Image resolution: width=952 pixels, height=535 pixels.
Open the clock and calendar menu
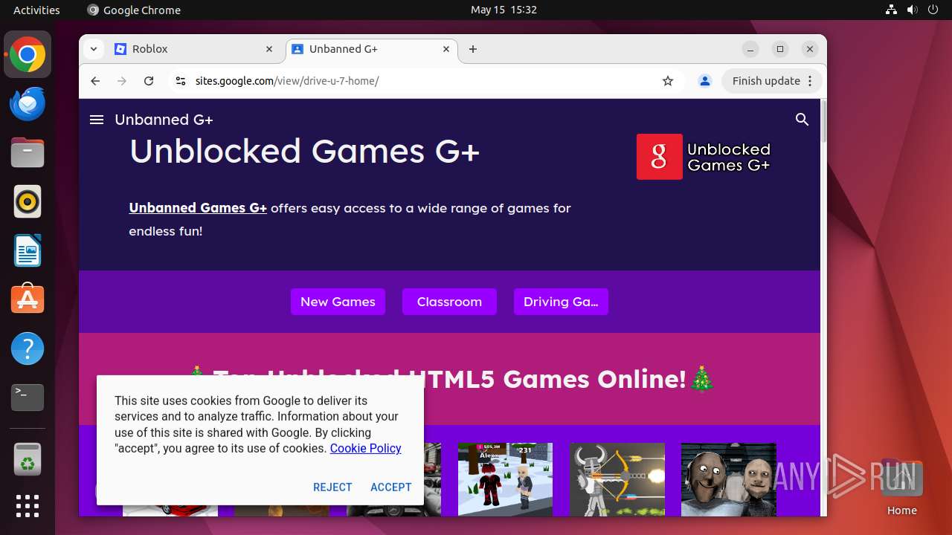click(x=504, y=10)
